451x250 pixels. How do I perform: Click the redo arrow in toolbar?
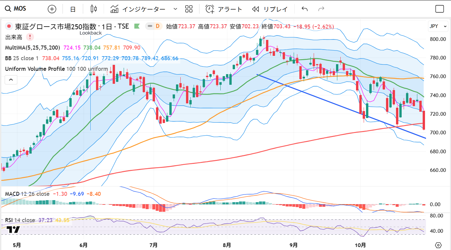(321, 9)
